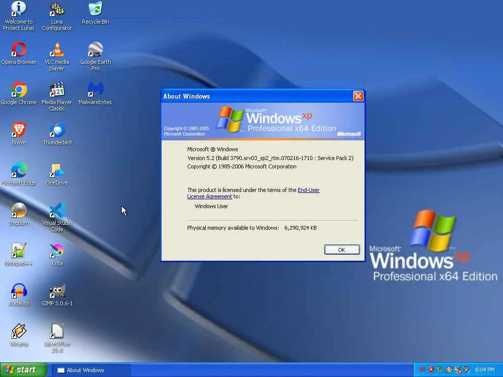This screenshot has height=377, width=503.
Task: Launch the Luna Configurator icon
Action: click(57, 16)
